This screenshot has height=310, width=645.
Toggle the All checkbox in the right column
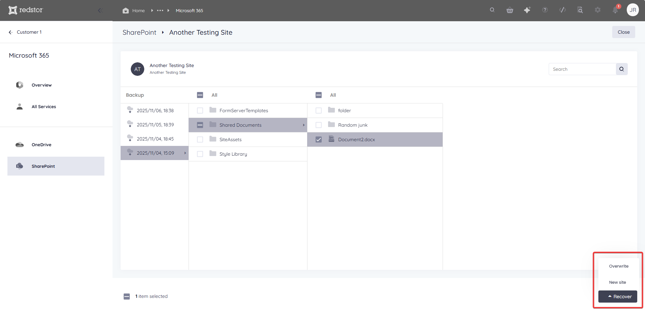coord(319,95)
